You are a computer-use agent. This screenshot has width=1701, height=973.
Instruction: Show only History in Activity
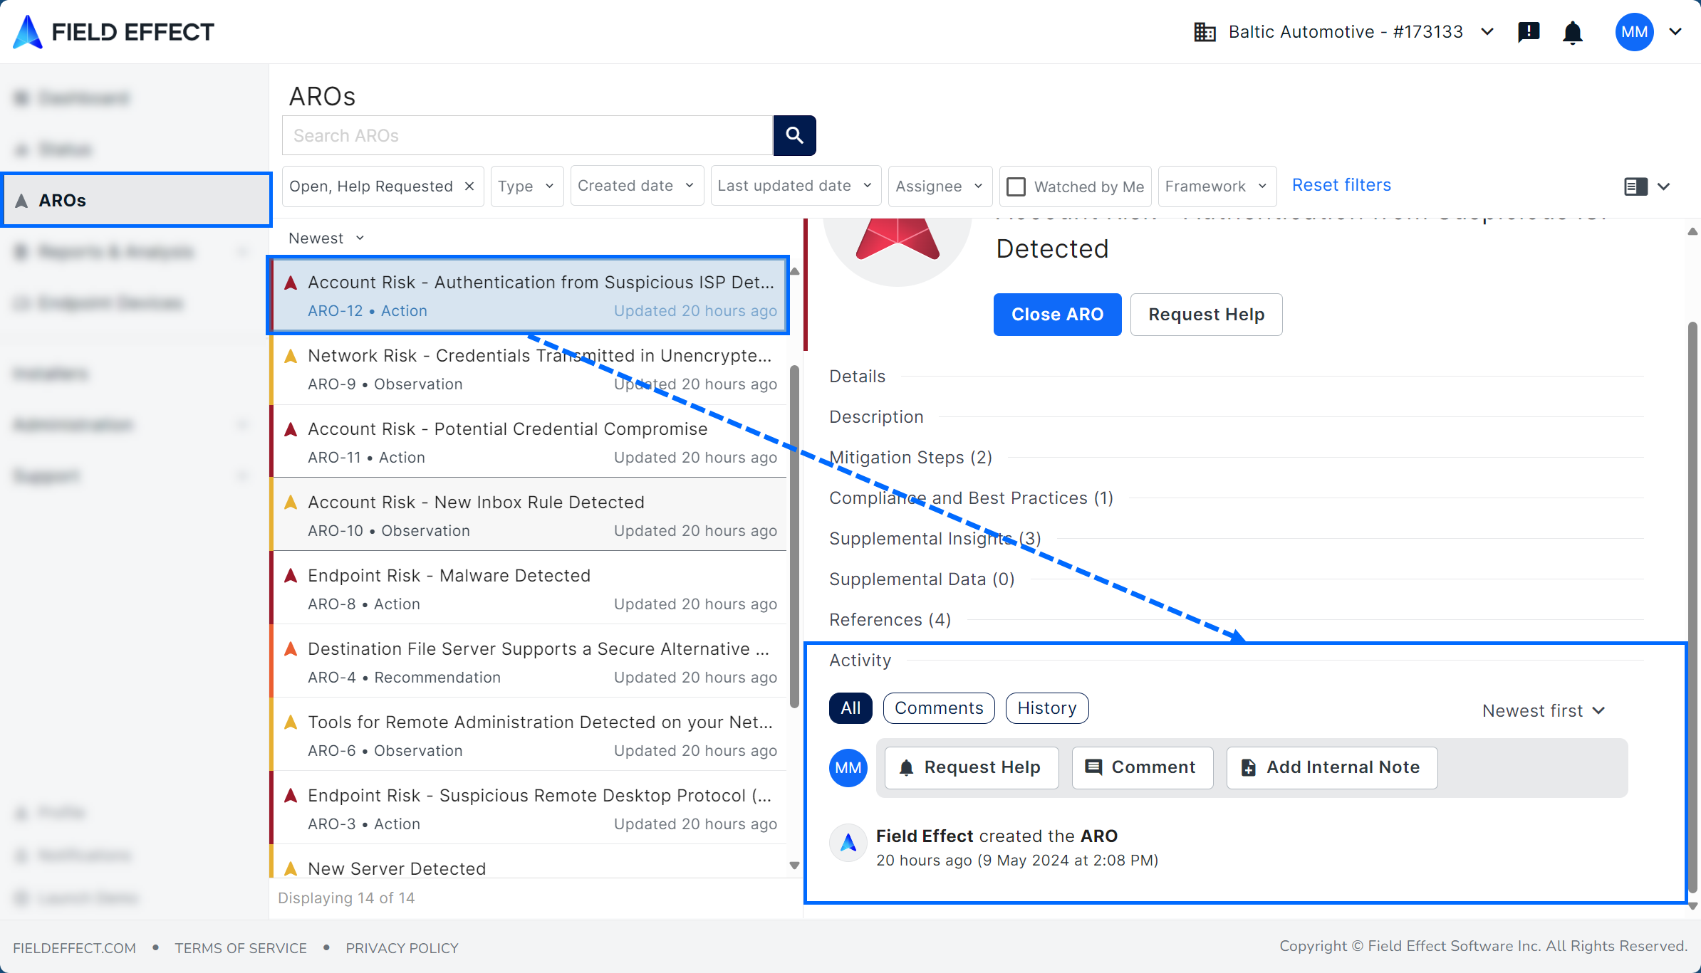(1046, 708)
